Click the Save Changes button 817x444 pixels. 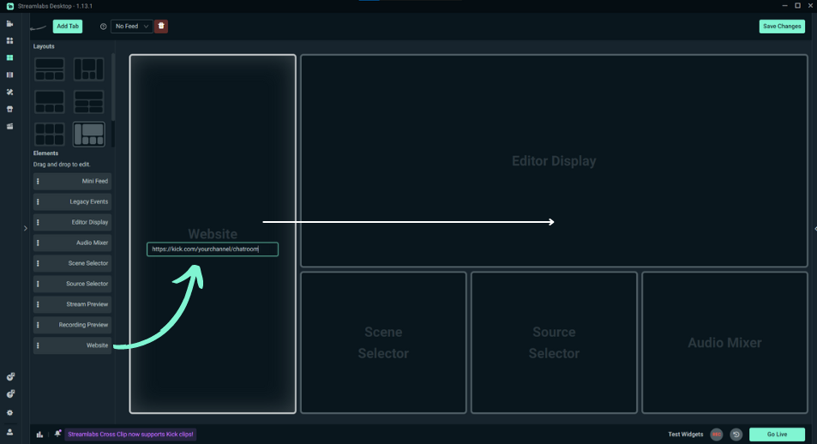pos(782,26)
